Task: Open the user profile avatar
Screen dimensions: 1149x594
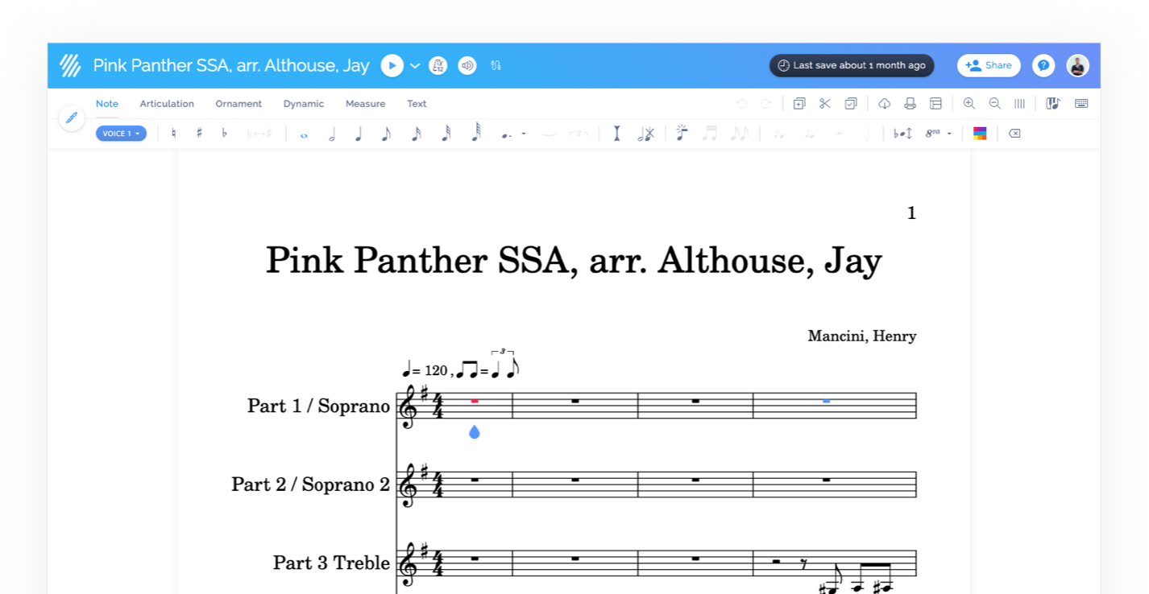Action: pyautogui.click(x=1078, y=65)
